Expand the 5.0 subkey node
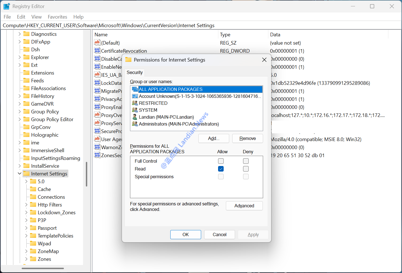This screenshot has height=273, width=402. click(26, 181)
